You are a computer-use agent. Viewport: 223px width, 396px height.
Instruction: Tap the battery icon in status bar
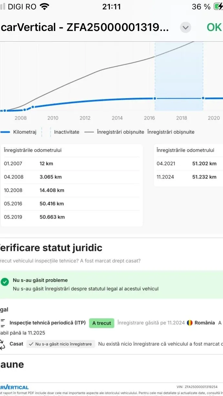(x=218, y=6)
